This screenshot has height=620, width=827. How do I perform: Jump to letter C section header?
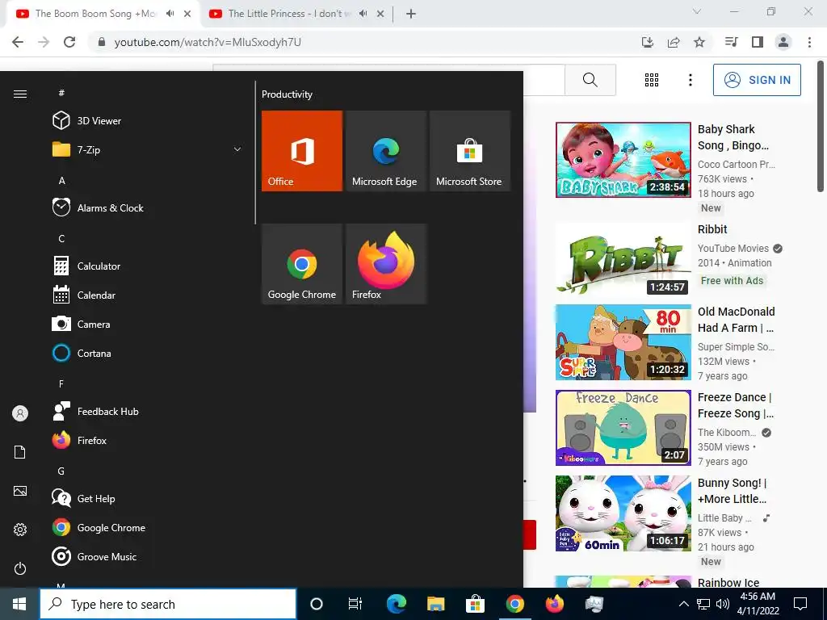(61, 239)
